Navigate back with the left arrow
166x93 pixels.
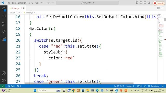[49, 3]
